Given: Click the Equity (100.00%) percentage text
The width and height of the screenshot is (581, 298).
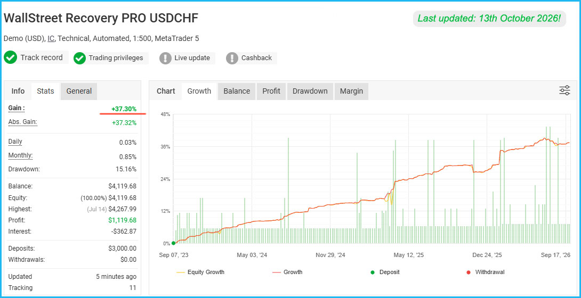Looking at the screenshot, I should click(x=94, y=198).
